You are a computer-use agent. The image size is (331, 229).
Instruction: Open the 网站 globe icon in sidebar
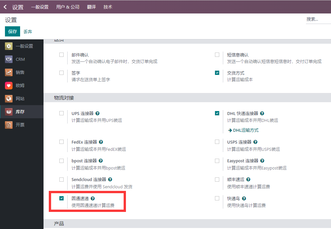pyautogui.click(x=9, y=99)
